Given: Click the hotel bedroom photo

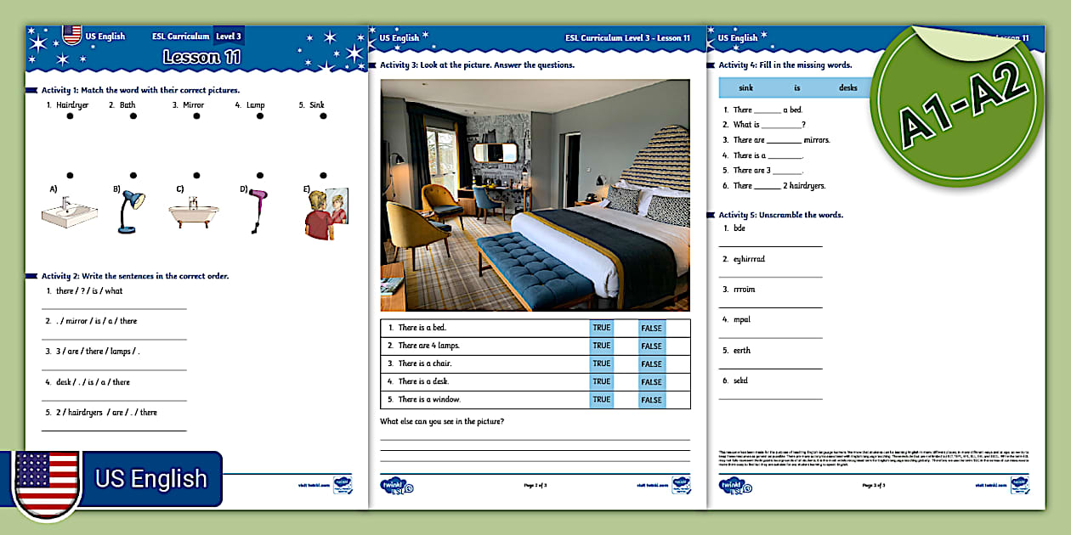Looking at the screenshot, I should click(535, 195).
